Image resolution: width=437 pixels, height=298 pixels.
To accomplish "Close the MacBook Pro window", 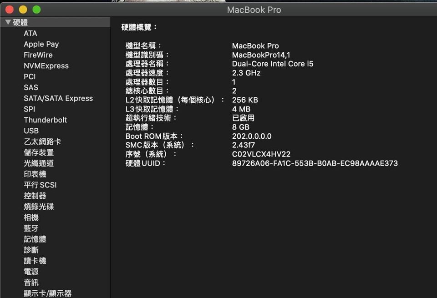I will pos(10,10).
